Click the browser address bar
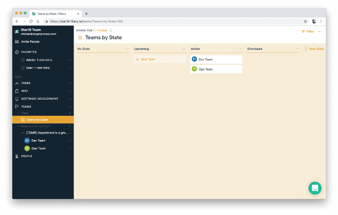The width and height of the screenshot is (338, 215). click(x=169, y=21)
